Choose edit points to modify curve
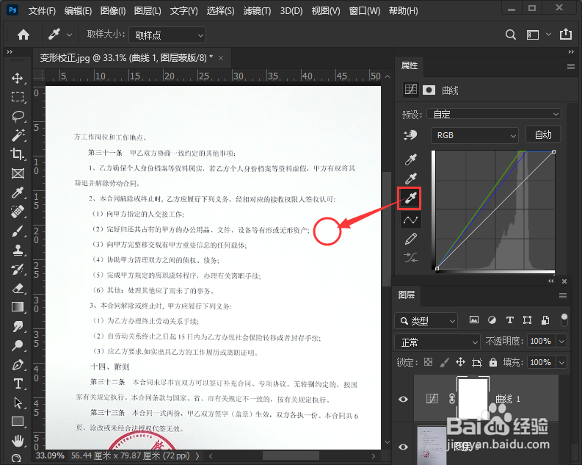582x465 pixels. pyautogui.click(x=410, y=220)
